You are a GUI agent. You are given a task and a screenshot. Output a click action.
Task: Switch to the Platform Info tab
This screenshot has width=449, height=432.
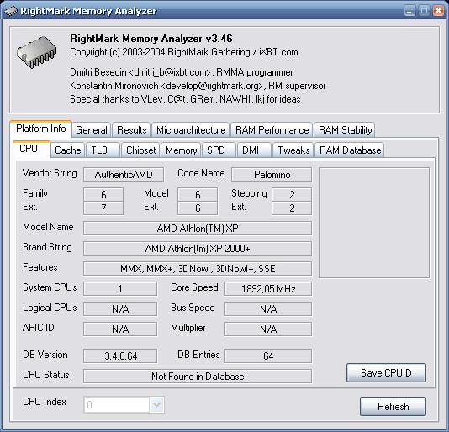(40, 129)
